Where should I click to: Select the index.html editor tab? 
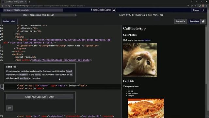point(9,21)
